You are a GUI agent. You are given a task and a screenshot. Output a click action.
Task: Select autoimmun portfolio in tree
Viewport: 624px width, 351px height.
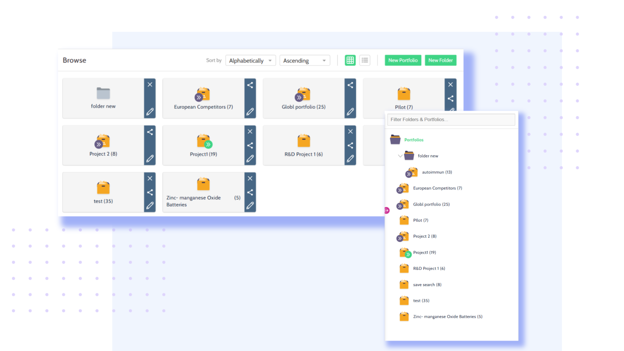[x=437, y=172]
